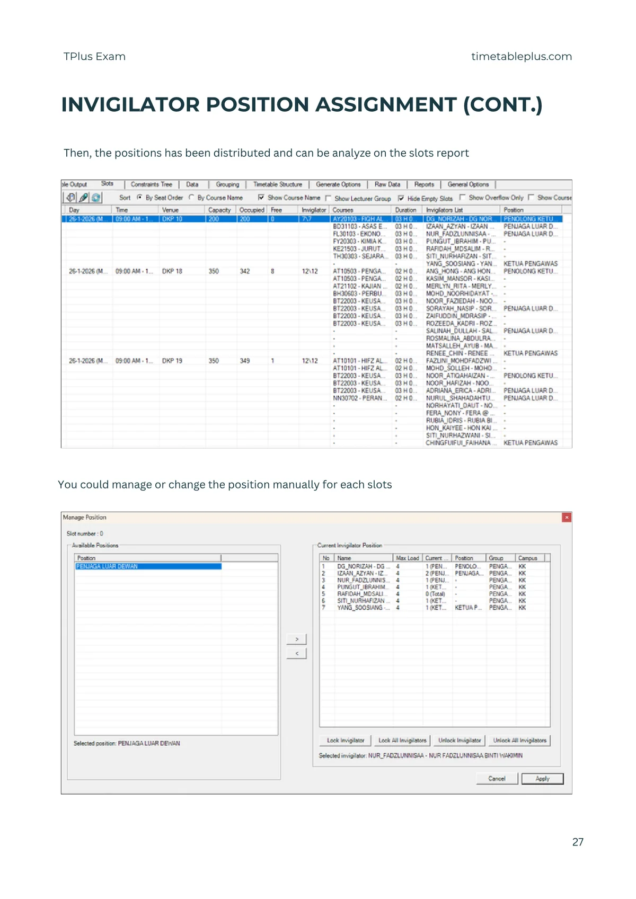Switch to the Grouping tab
The height and width of the screenshot is (899, 636).
(x=227, y=184)
